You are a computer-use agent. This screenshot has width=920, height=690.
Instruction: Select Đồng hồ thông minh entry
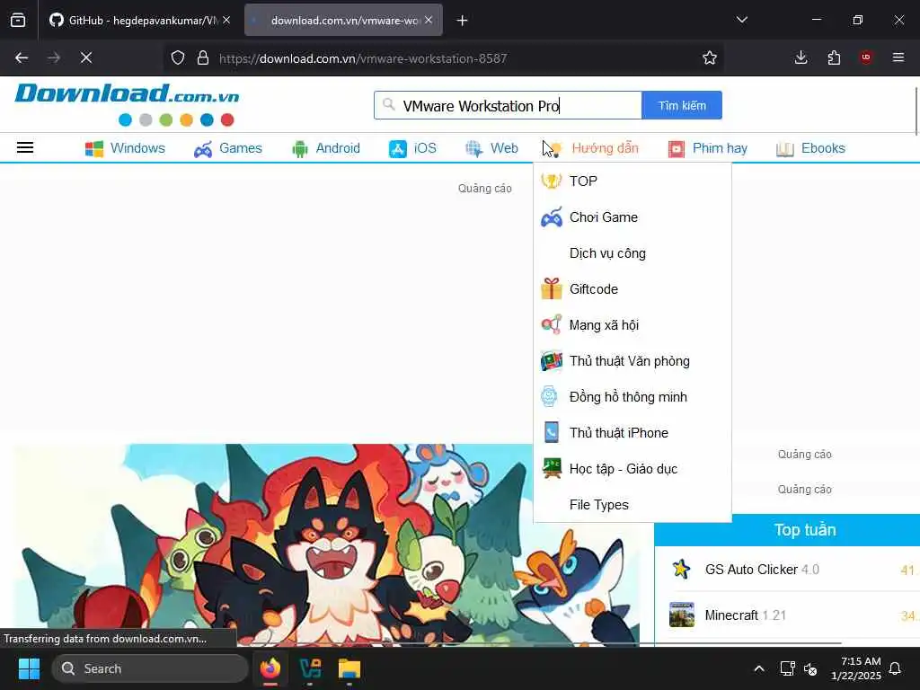coord(632,396)
